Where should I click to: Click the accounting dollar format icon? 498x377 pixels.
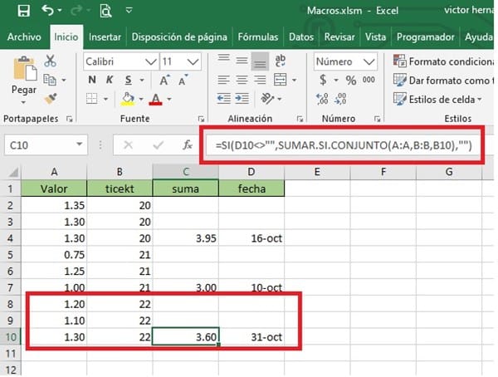click(x=323, y=80)
